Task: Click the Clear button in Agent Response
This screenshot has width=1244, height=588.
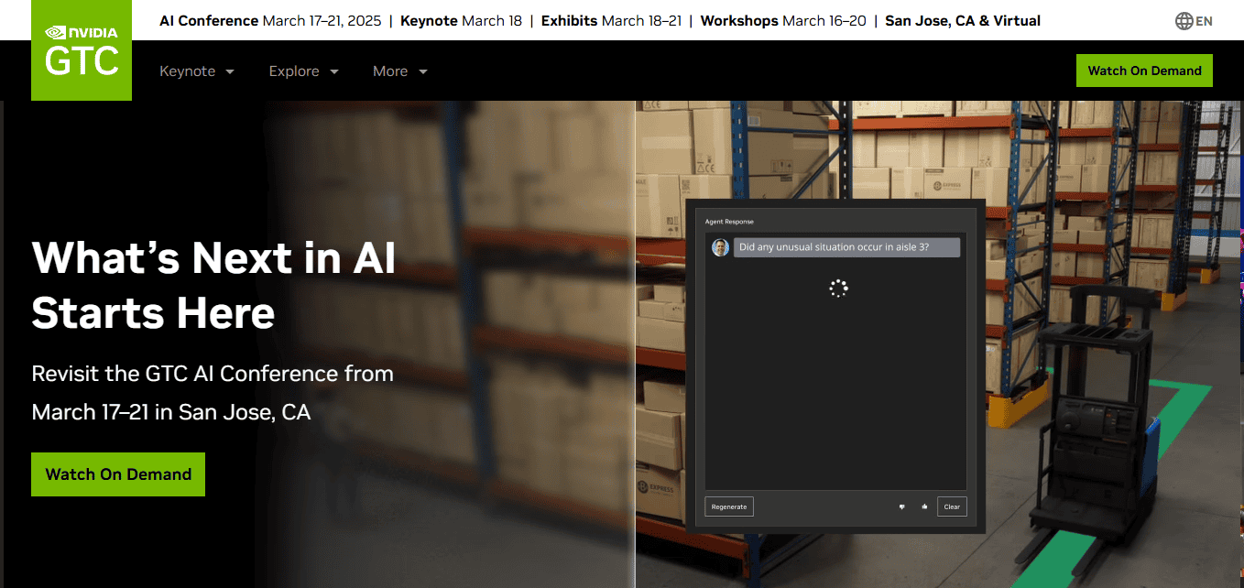Action: [952, 506]
